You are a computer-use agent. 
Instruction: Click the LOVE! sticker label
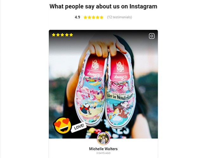79,127
